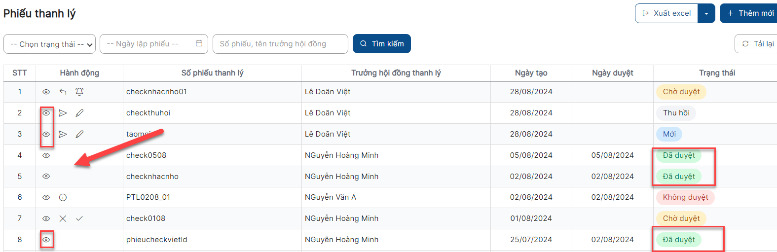Click the send icon for checkthuhoi
777x252 pixels.
63,113
